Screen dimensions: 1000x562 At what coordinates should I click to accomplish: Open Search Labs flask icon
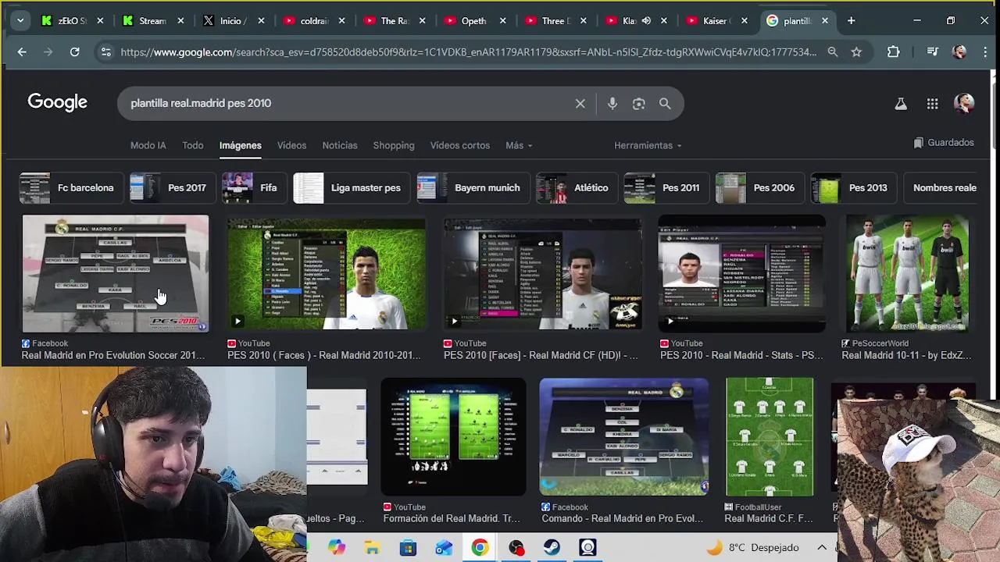tap(901, 103)
